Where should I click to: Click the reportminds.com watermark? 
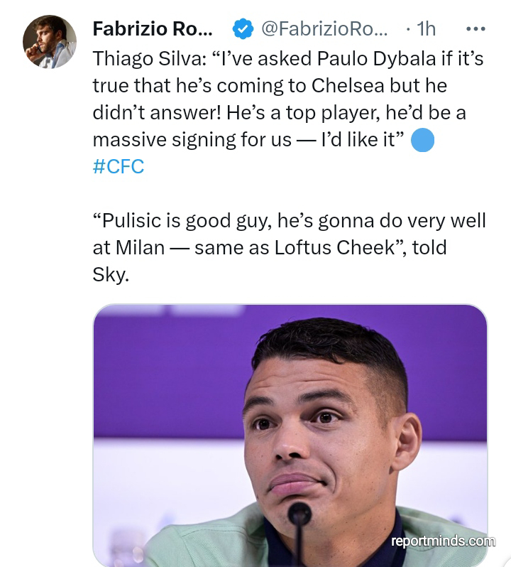click(x=443, y=541)
